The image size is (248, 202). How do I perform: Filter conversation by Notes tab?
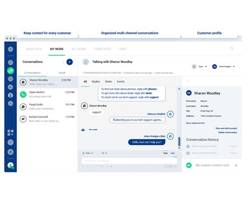tap(108, 81)
